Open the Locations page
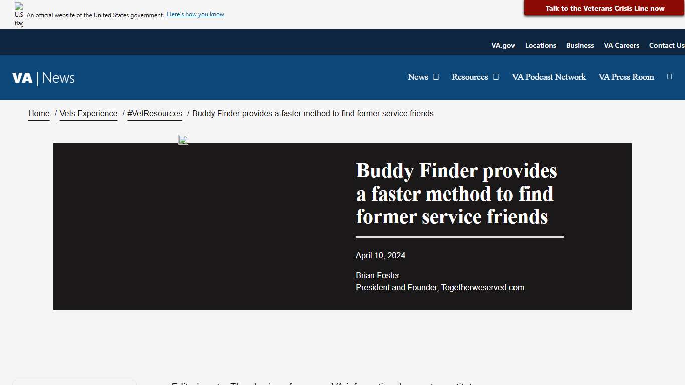The height and width of the screenshot is (385, 685). [x=540, y=45]
